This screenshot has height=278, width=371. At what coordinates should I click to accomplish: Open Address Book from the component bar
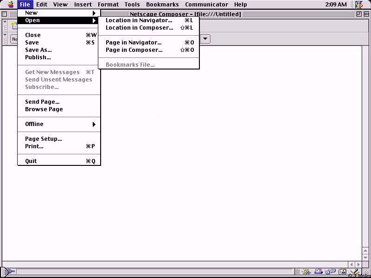coord(342,272)
